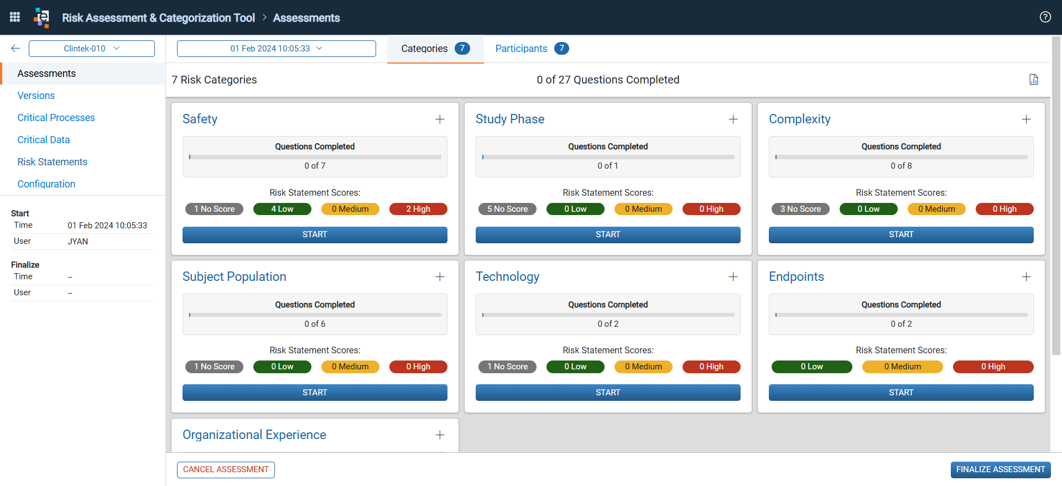Click the help question mark icon

coord(1045,17)
